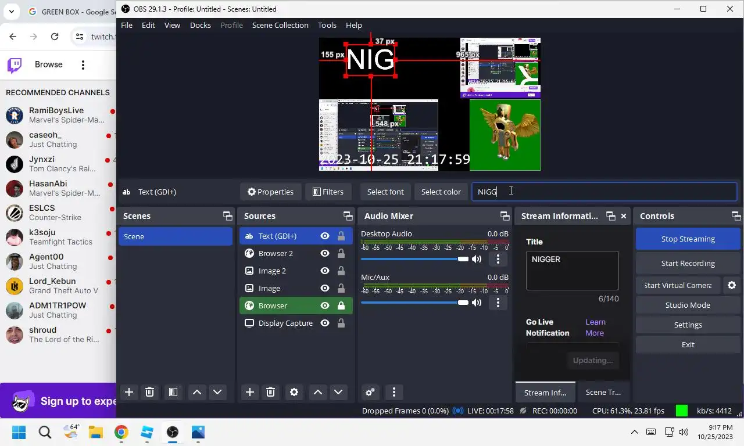This screenshot has height=446, width=744.
Task: Open source Properties gear button
Action: click(x=270, y=192)
